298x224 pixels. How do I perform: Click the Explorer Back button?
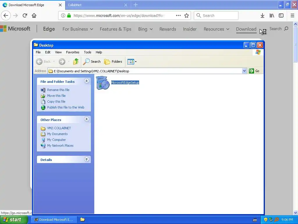click(43, 62)
